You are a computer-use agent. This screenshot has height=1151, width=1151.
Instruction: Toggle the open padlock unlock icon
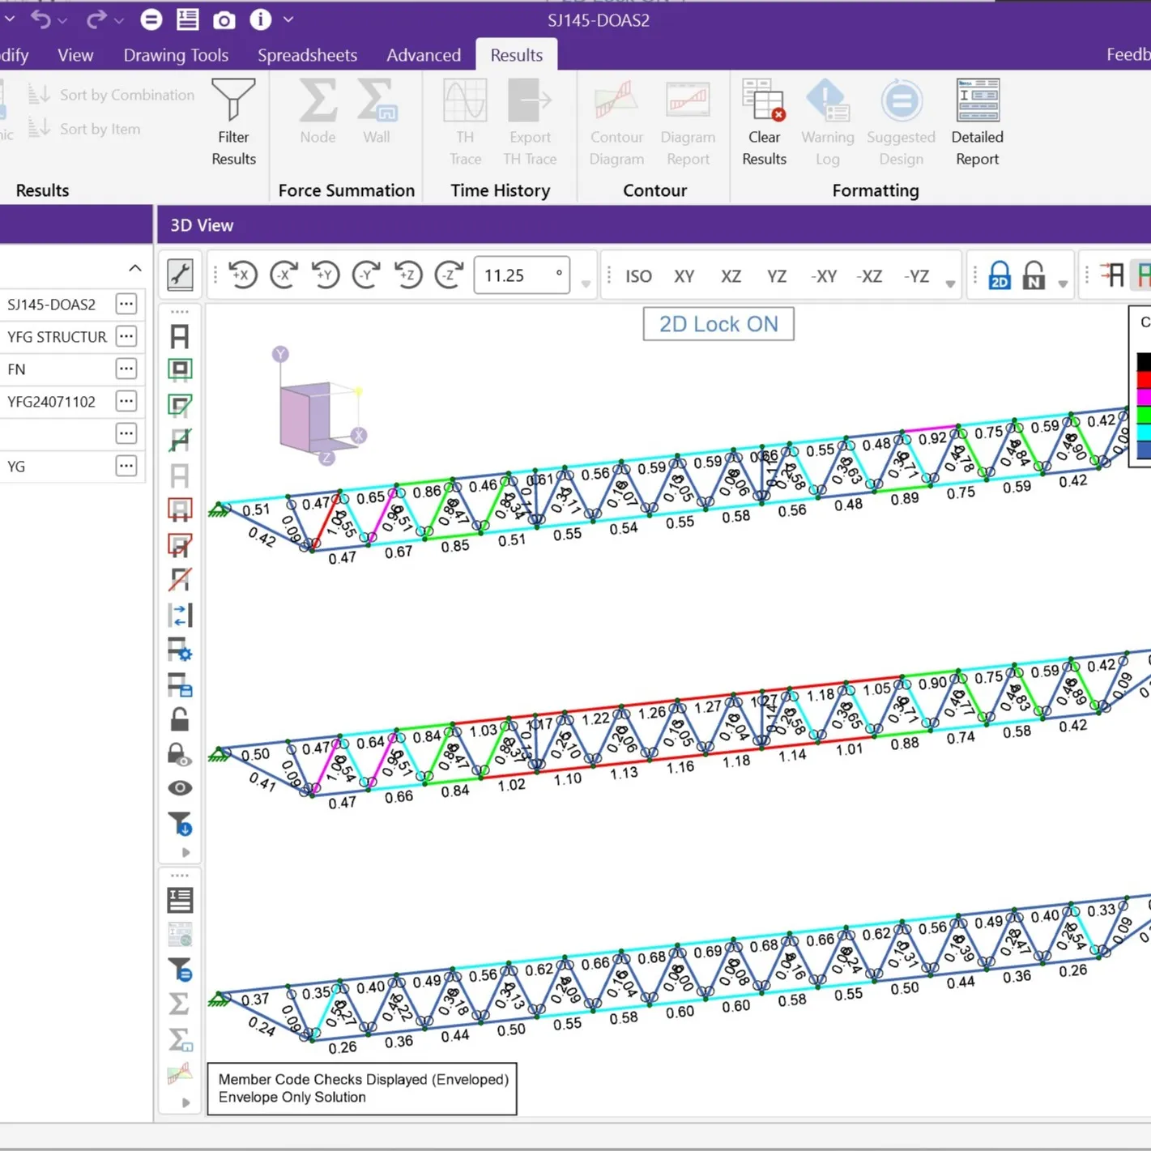coord(180,719)
